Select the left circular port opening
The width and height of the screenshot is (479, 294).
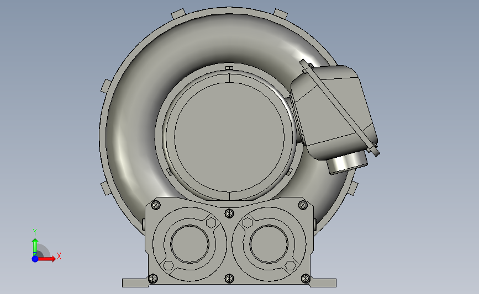(x=190, y=244)
